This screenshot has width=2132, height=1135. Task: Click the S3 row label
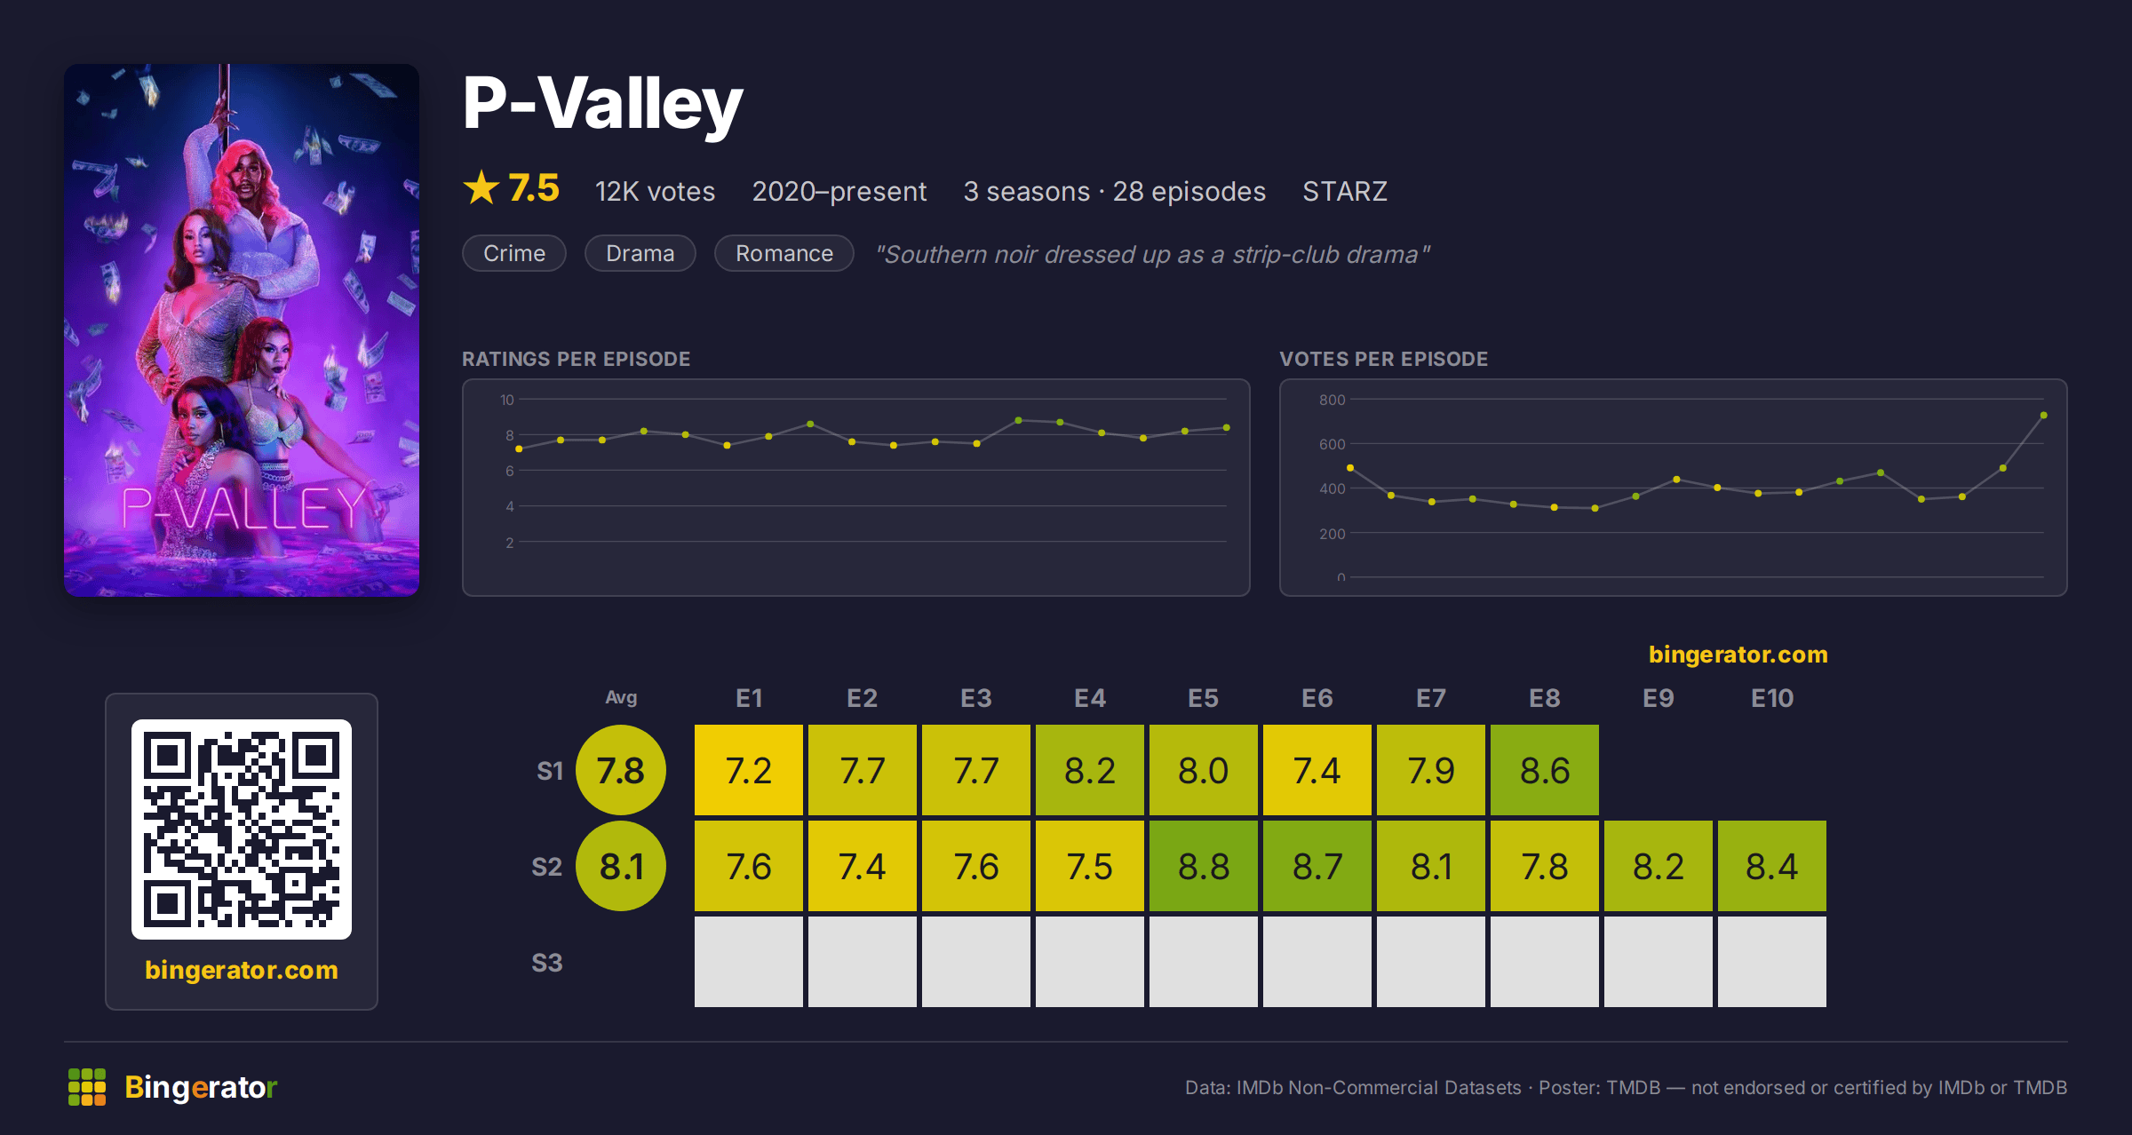pyautogui.click(x=547, y=963)
